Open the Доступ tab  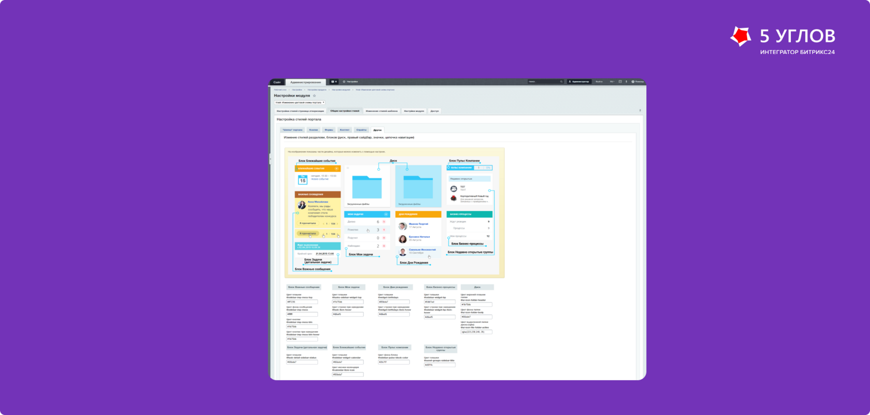pyautogui.click(x=434, y=111)
